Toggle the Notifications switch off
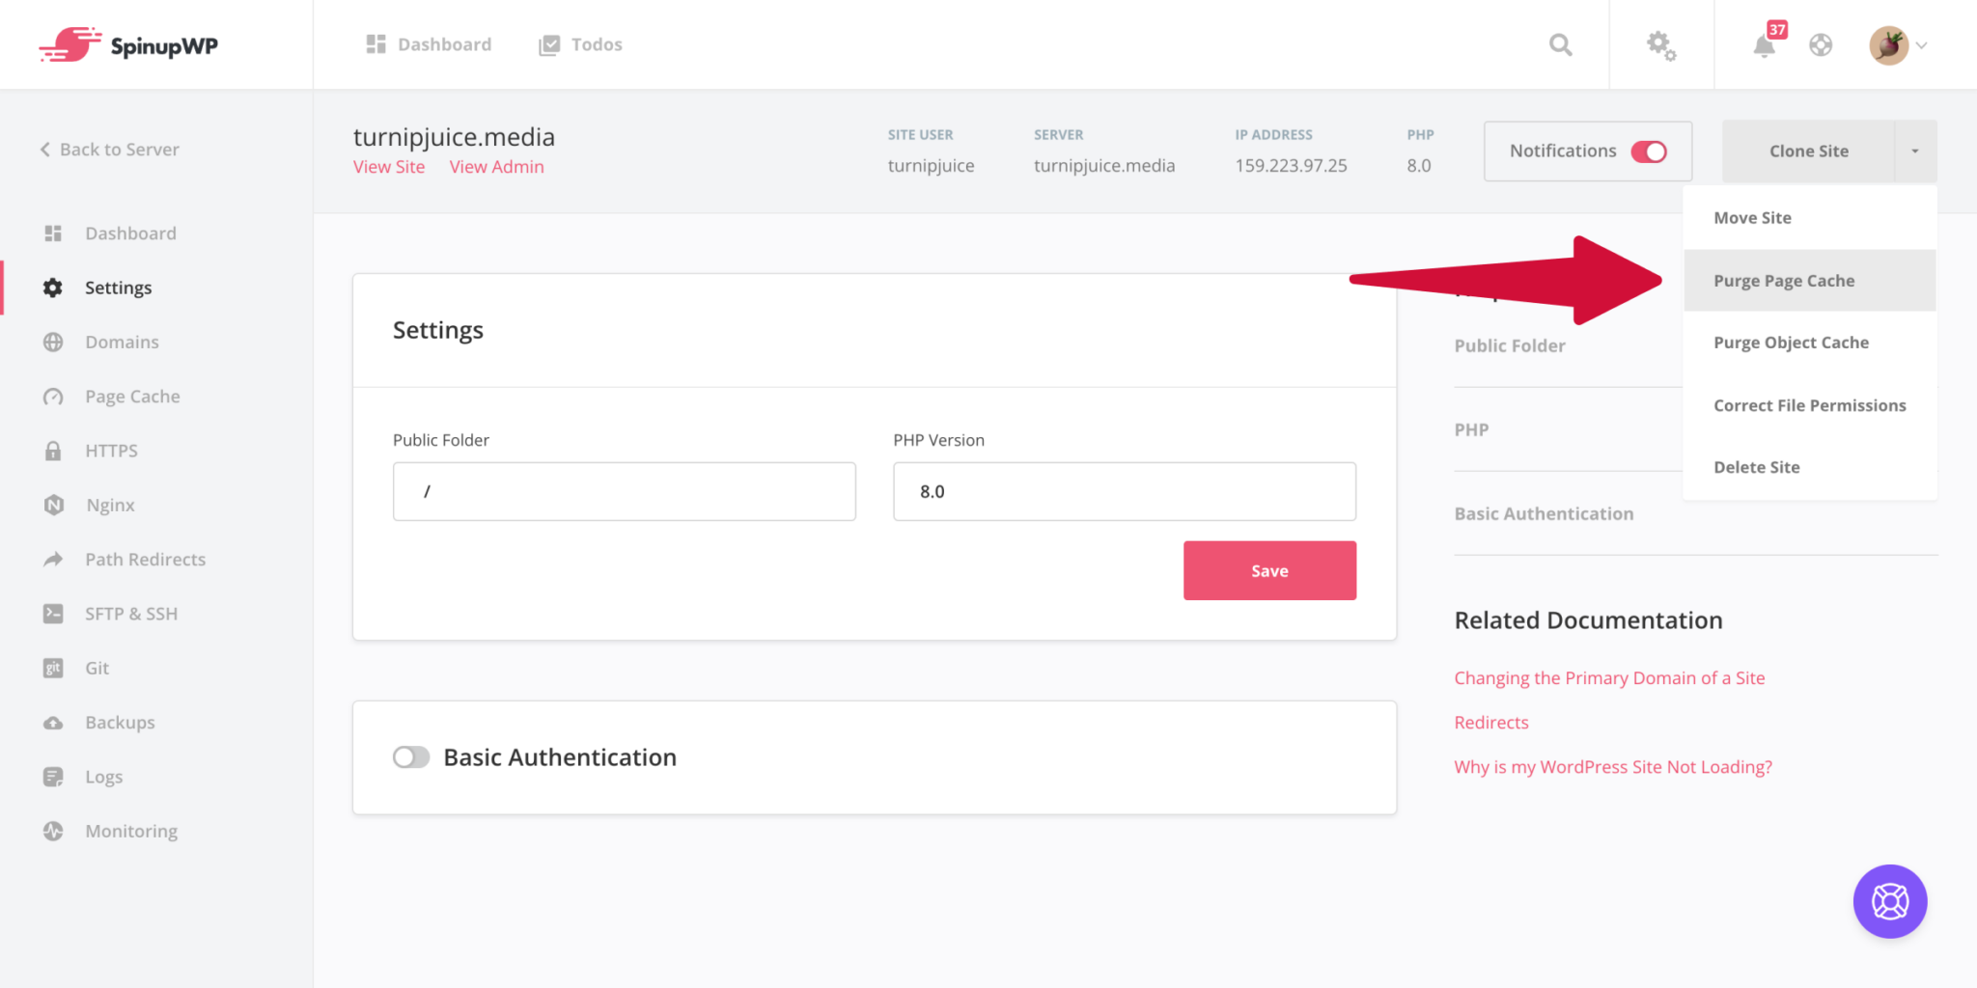Viewport: 1977px width, 988px height. click(x=1649, y=151)
